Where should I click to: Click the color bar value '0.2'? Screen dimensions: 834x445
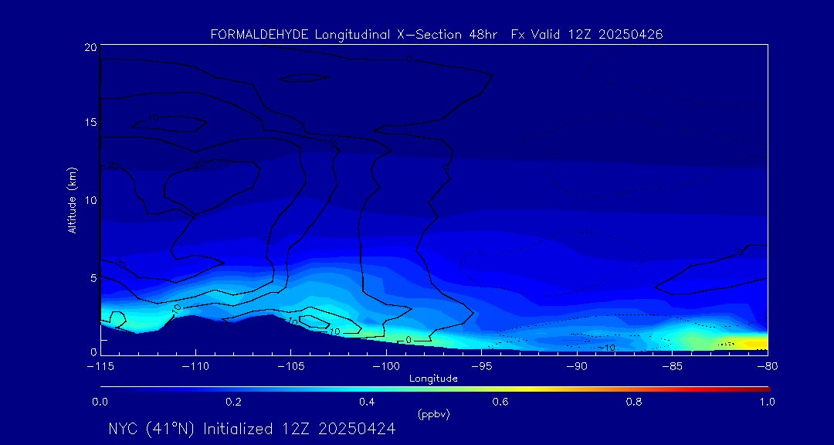tap(233, 403)
